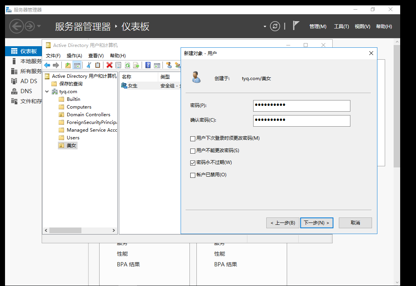The height and width of the screenshot is (286, 416).
Task: Click right-hand BPA 结果 in dashboard tile
Action: coord(225,264)
